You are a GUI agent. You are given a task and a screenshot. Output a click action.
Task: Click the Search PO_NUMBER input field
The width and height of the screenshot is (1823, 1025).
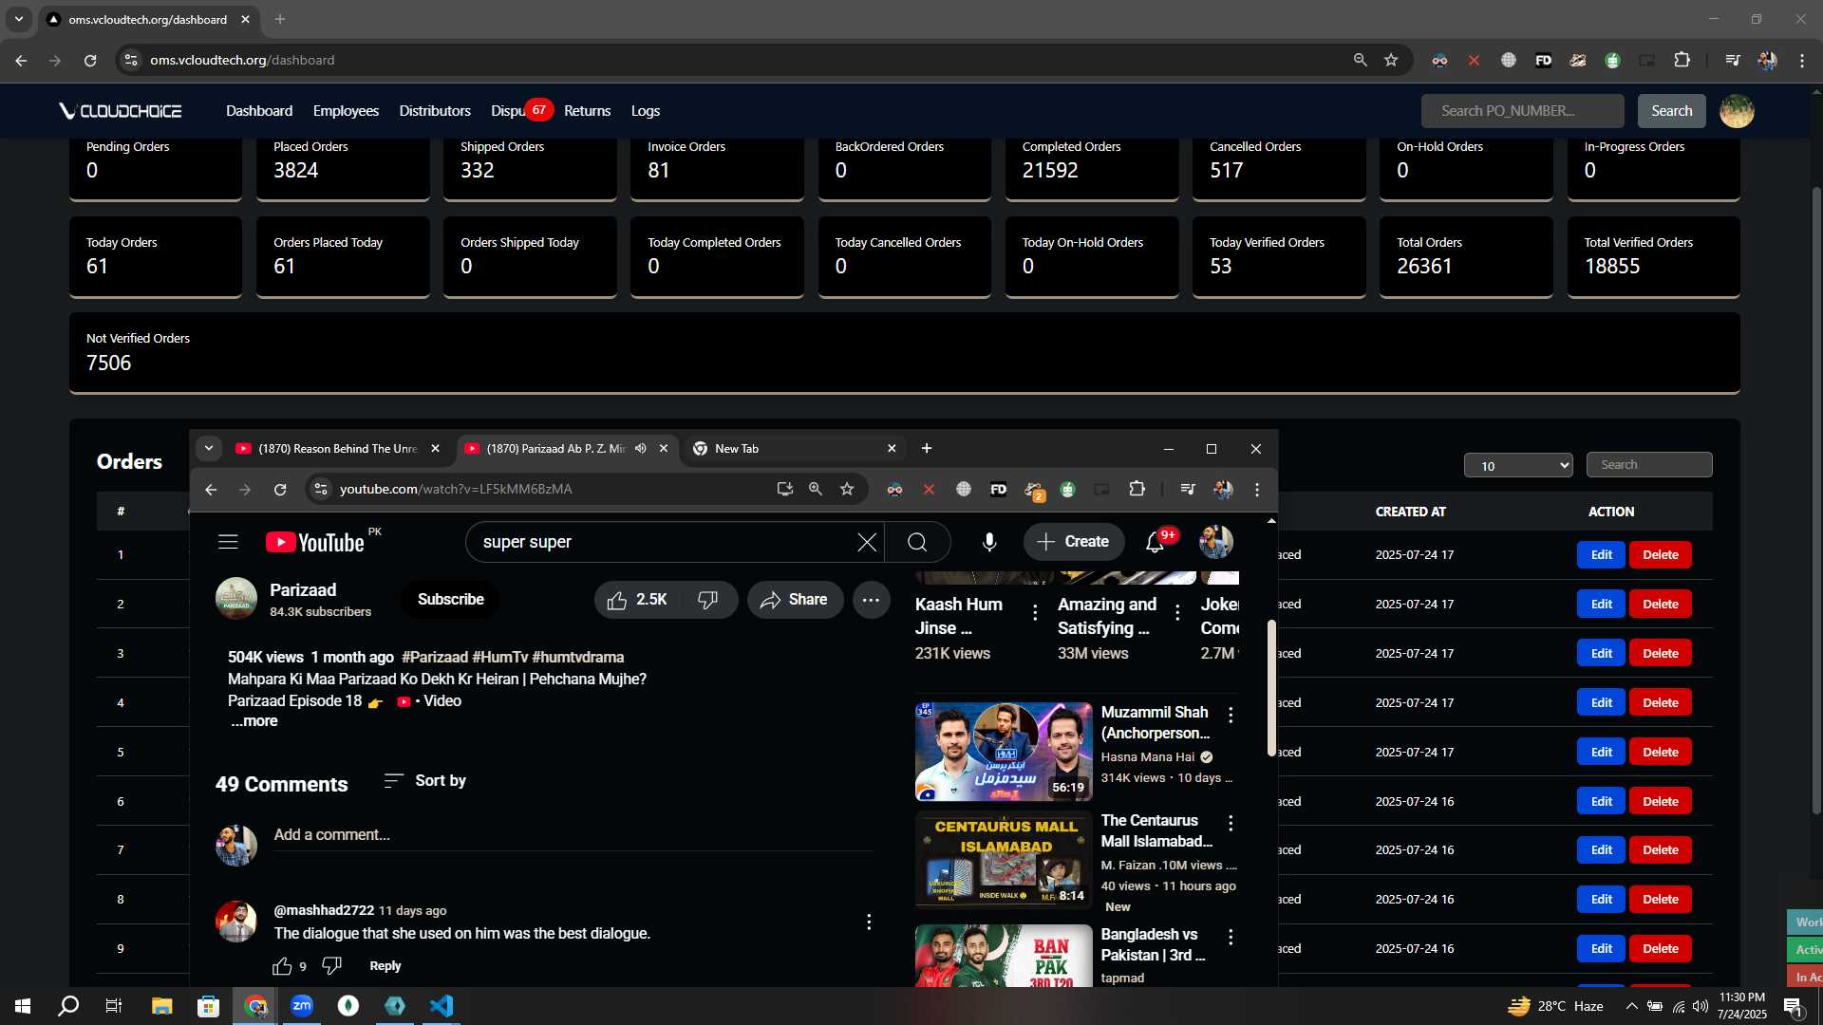[x=1522, y=111]
